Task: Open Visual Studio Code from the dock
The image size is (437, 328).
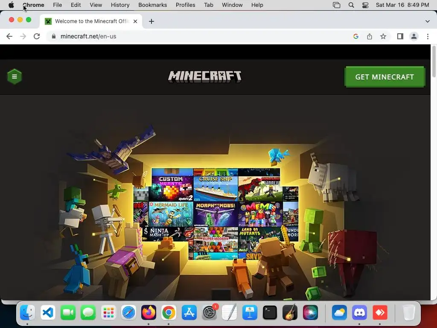Action: pyautogui.click(x=48, y=312)
